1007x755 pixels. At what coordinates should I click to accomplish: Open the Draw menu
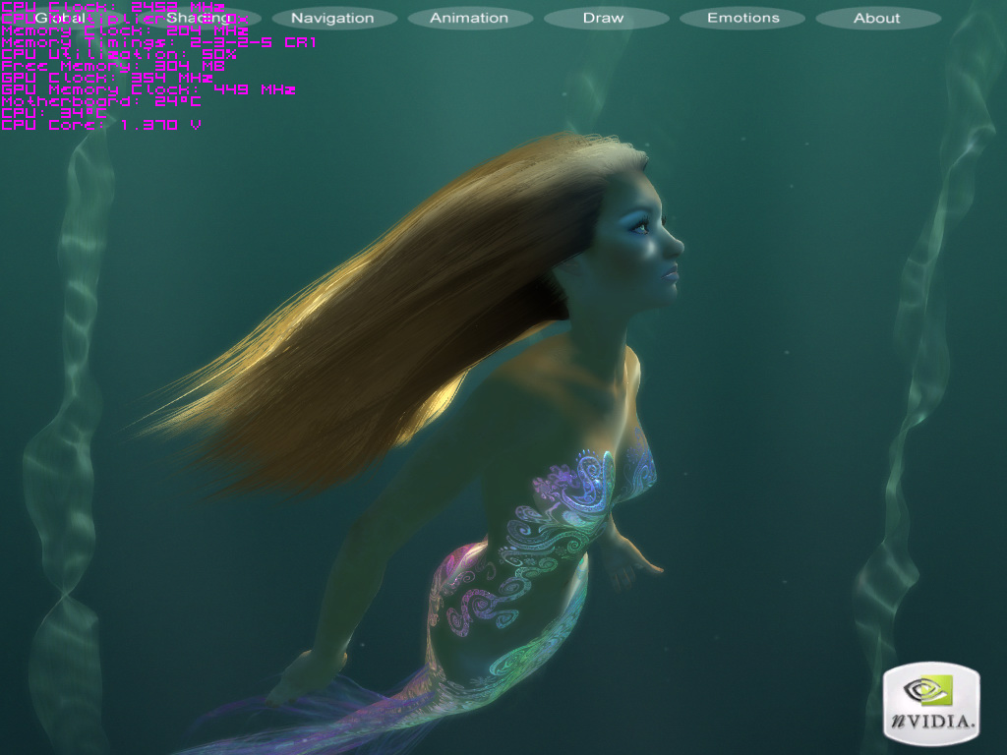point(604,18)
